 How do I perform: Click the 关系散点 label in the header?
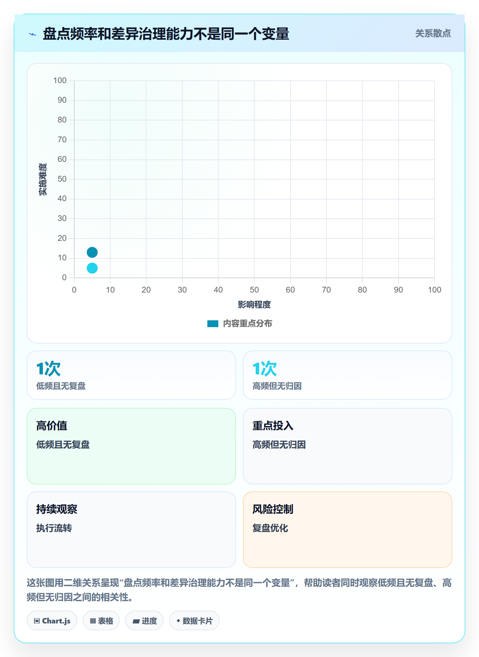[433, 34]
